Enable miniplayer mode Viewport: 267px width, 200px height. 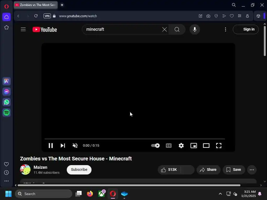click(194, 146)
